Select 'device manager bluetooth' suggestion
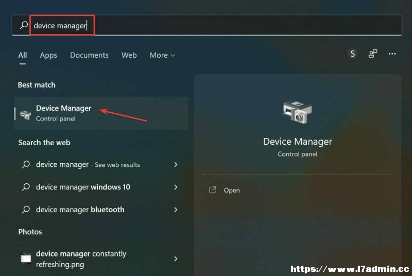The image size is (412, 276). point(101,210)
